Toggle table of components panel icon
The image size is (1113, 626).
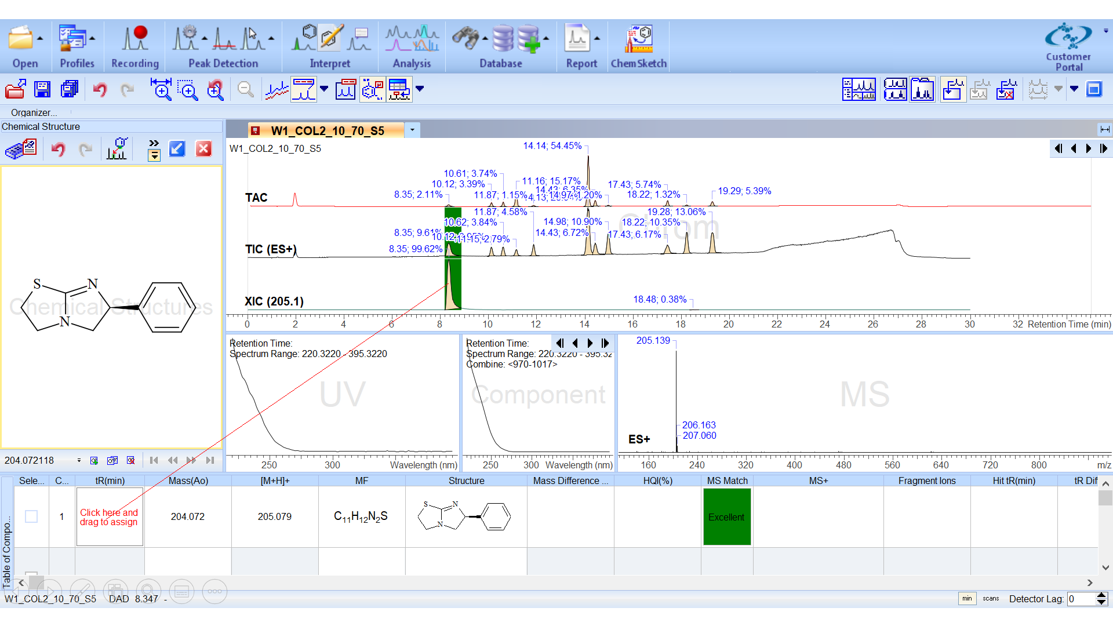[399, 89]
